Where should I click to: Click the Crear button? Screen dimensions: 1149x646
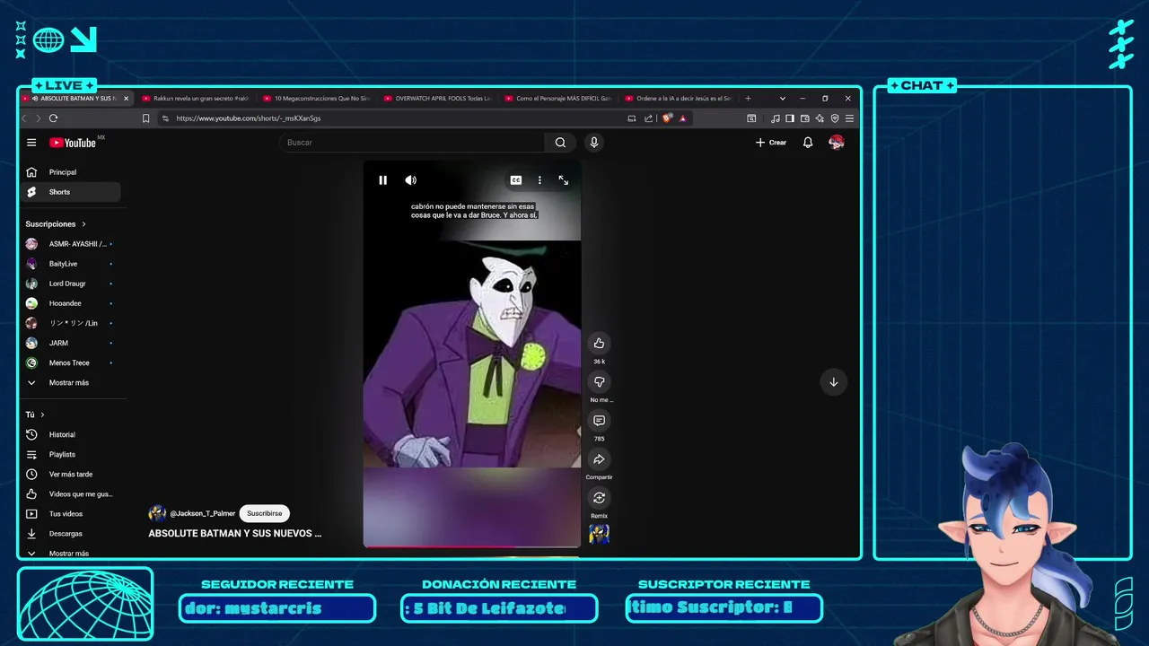[x=771, y=143]
